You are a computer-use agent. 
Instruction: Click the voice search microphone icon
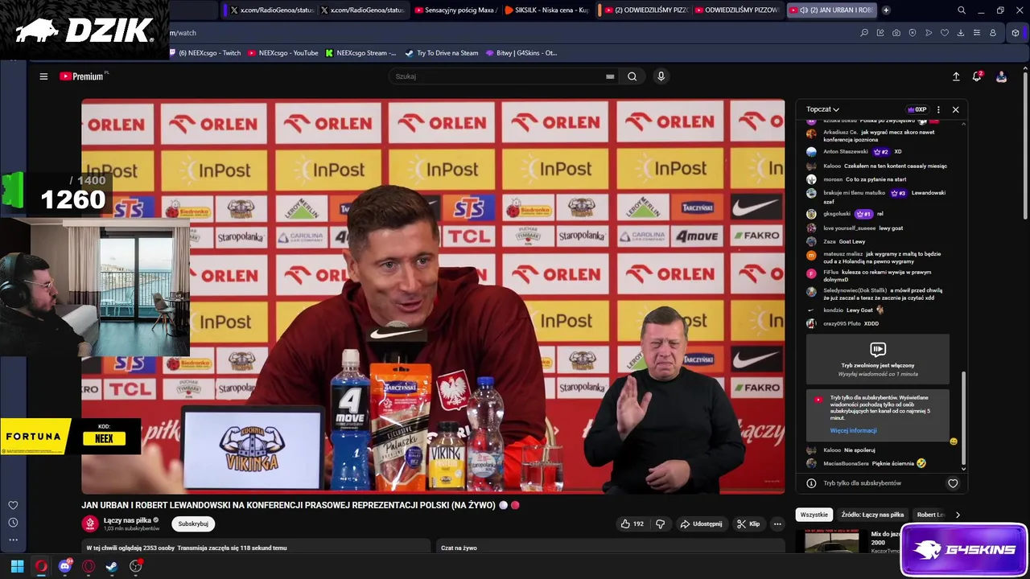pos(661,76)
